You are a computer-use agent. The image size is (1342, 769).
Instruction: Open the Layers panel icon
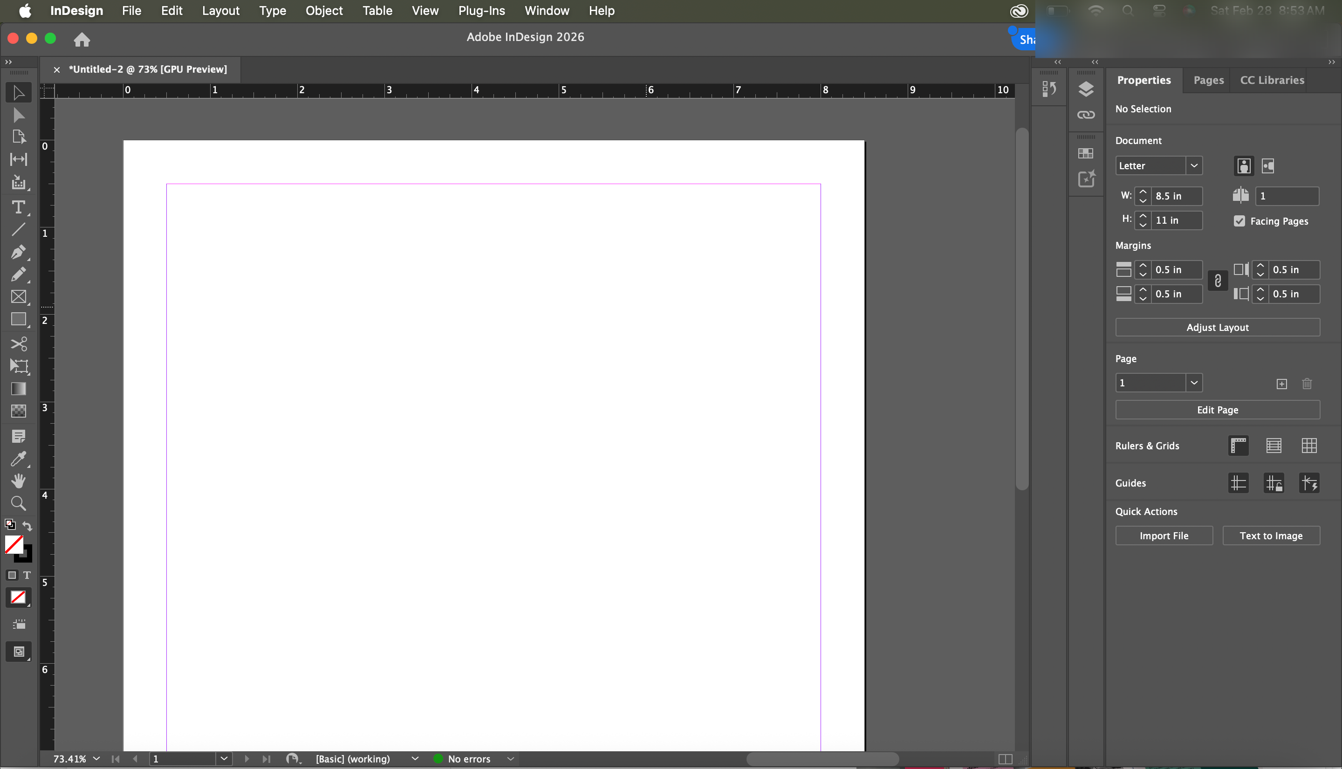[x=1085, y=89]
